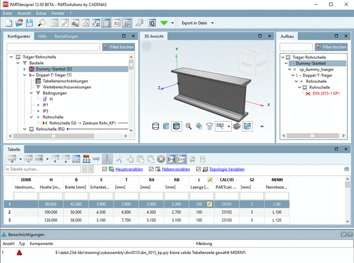Toggle Topologie Variablen checkbox
This screenshot has width=354, height=263.
(199, 169)
